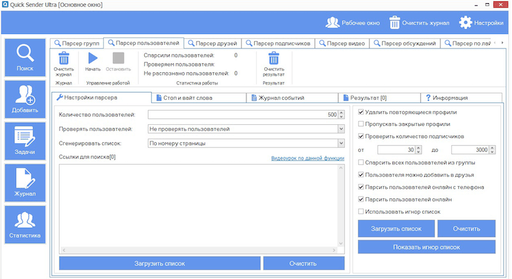Viewport: 512px width, 279px height.
Task: Enable Пропускать закрытые профили checkbox
Action: click(362, 124)
